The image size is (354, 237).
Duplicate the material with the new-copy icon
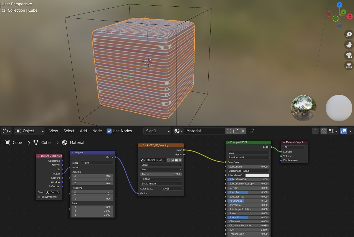[x=236, y=131]
